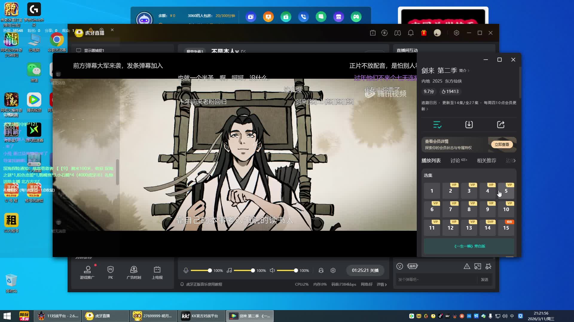
Task: Open the Huya notification bell
Action: (x=411, y=33)
